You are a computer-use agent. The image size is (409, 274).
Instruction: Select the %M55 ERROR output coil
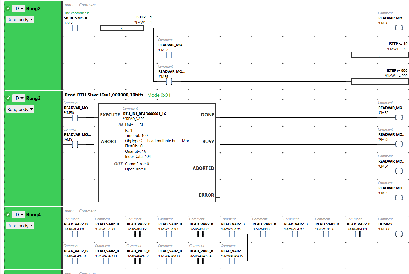(399, 198)
